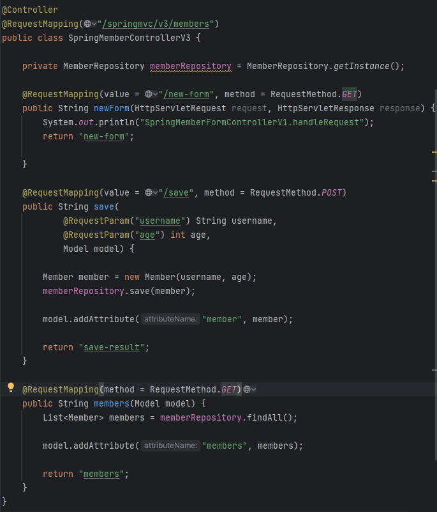The image size is (437, 512).
Task: Click getInstance() in the repository declaration
Action: coord(366,66)
